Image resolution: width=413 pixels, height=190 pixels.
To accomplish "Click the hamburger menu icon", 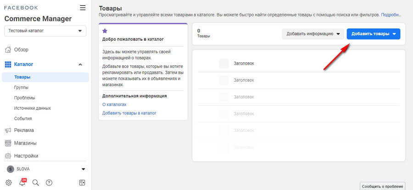I will pyautogui.click(x=83, y=7).
